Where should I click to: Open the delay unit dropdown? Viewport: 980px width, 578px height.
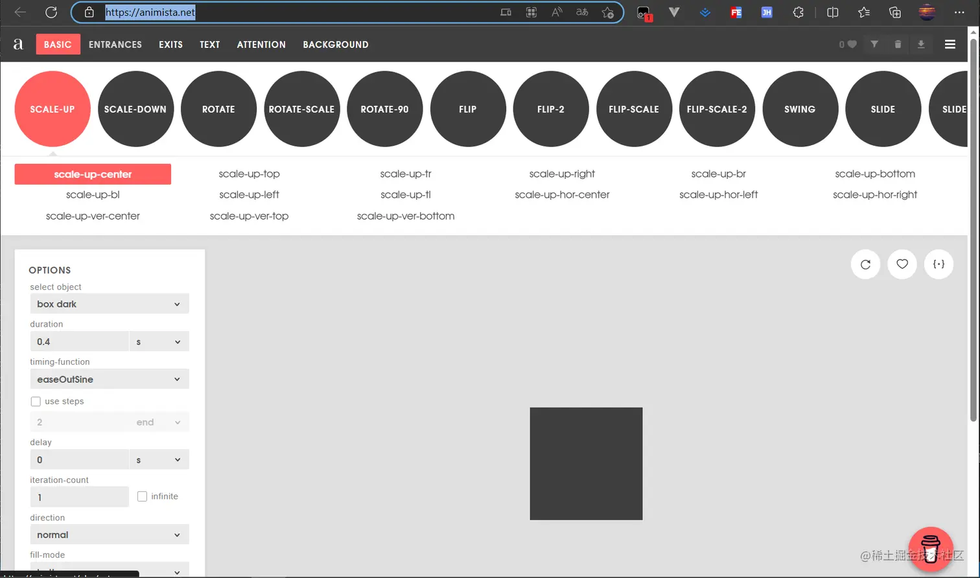159,459
